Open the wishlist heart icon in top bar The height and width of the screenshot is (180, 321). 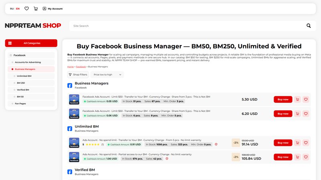click(x=26, y=8)
